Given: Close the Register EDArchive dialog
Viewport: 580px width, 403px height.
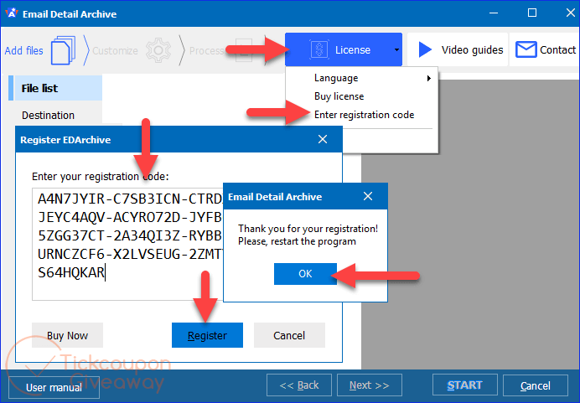Looking at the screenshot, I should 323,139.
